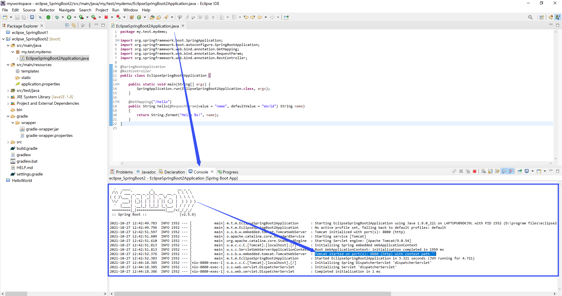Click the New Java Class icon

[139, 17]
